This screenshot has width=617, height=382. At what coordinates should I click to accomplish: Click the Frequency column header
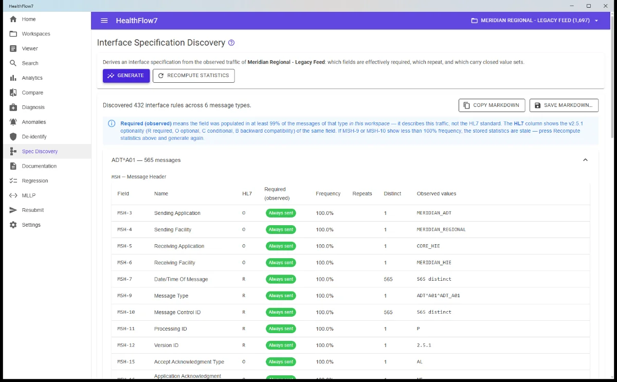coord(328,194)
